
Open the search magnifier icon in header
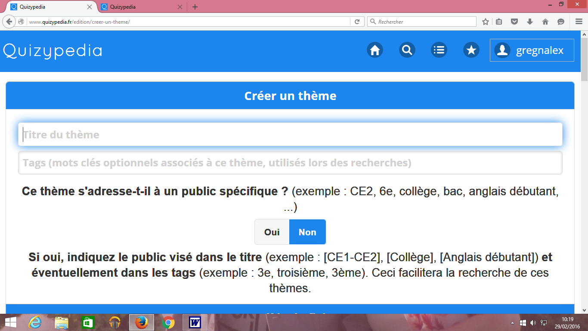coord(407,50)
